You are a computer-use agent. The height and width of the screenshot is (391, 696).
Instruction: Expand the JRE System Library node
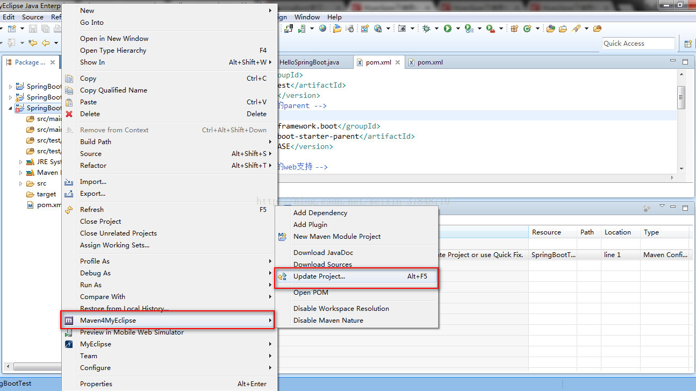[21, 162]
